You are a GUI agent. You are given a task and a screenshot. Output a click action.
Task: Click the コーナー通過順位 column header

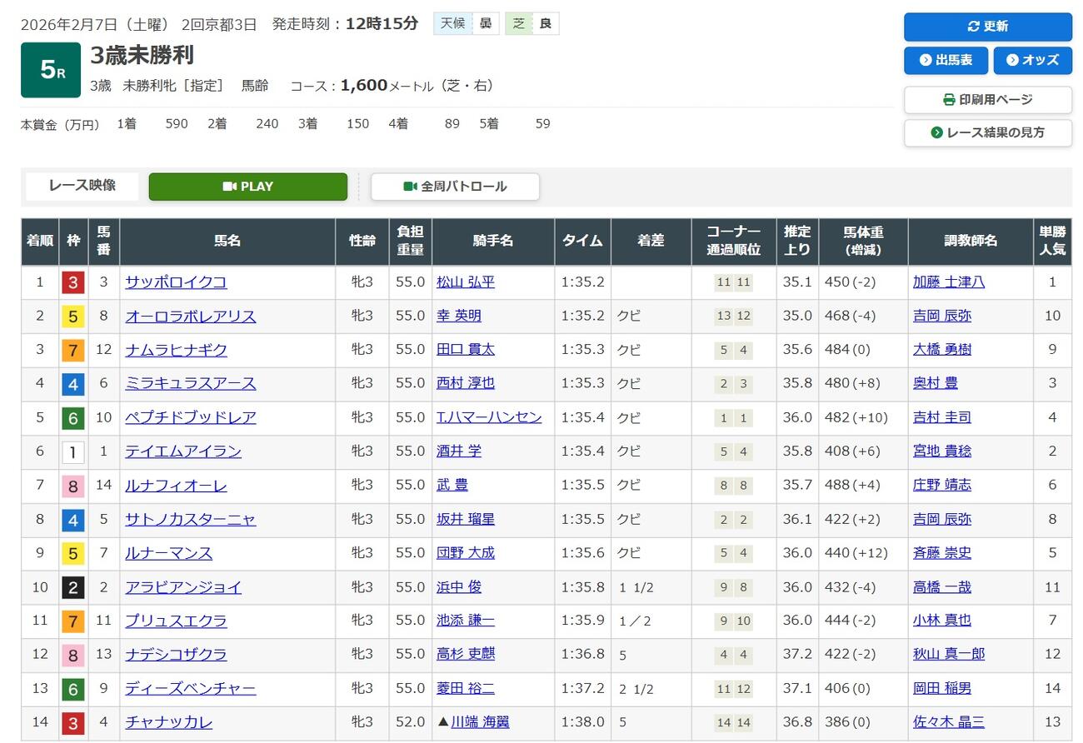[734, 242]
